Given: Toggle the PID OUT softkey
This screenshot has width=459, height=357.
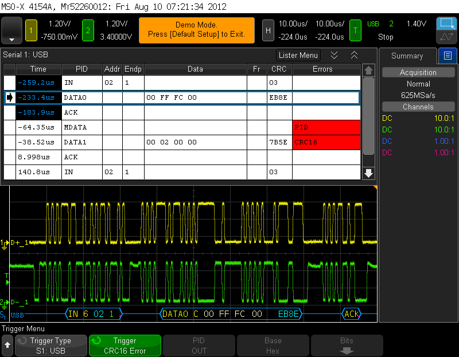Looking at the screenshot, I should 199,345.
